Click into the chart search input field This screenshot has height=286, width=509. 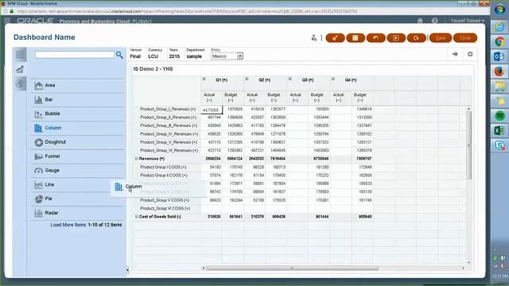(x=75, y=55)
